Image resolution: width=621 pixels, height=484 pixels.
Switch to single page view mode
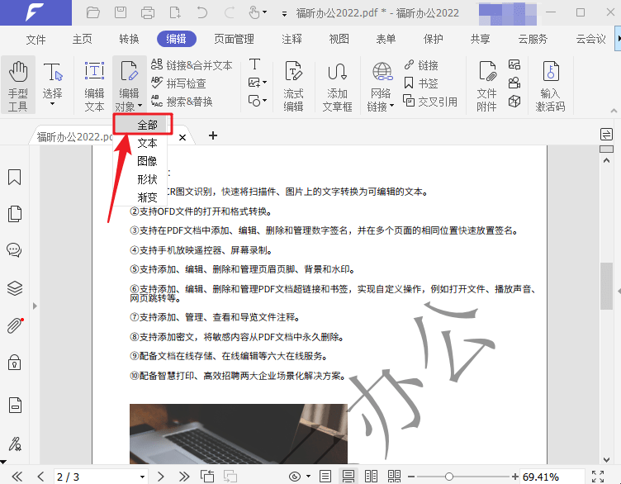(x=325, y=477)
